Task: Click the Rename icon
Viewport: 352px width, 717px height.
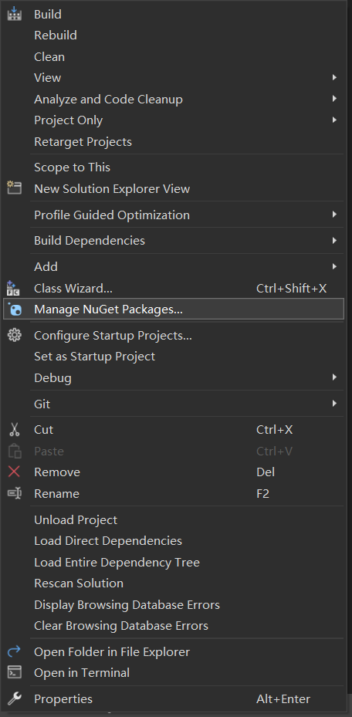Action: (15, 493)
